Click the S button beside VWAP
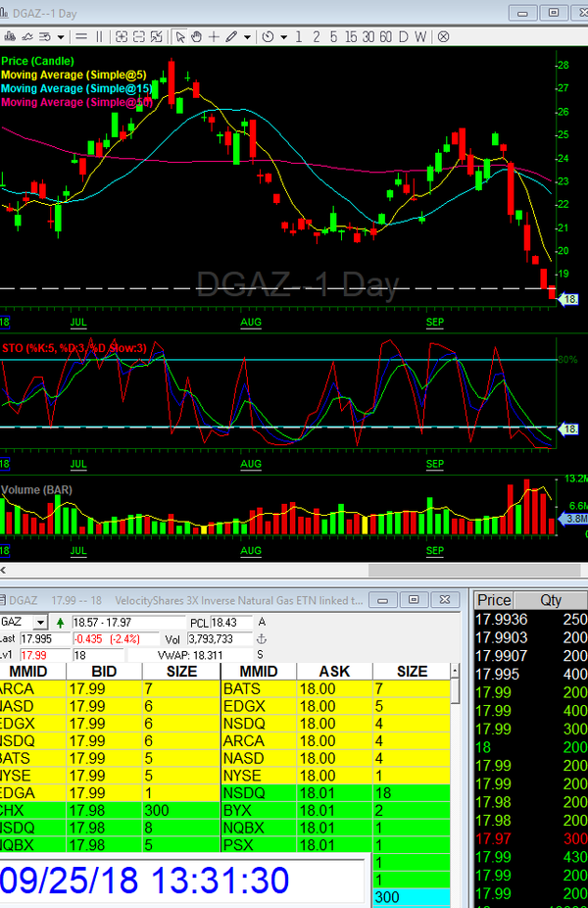588x908 pixels. coord(261,654)
